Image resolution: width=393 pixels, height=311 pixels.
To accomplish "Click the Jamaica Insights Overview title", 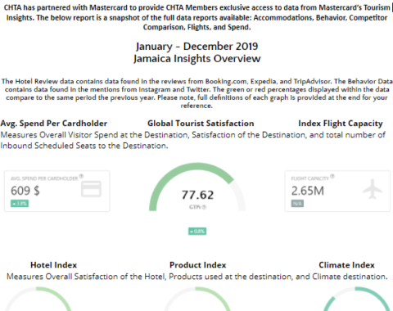I will click(197, 59).
